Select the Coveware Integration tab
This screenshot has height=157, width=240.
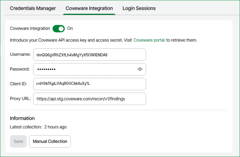click(89, 8)
